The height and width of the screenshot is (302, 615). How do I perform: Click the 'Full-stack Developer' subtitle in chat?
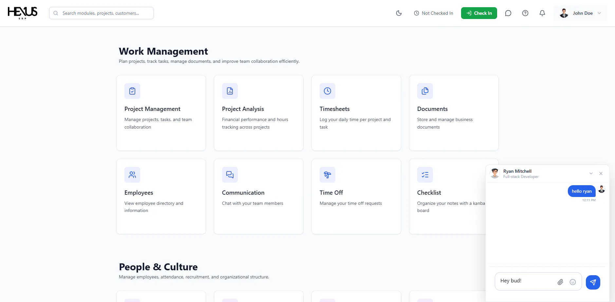(x=521, y=177)
